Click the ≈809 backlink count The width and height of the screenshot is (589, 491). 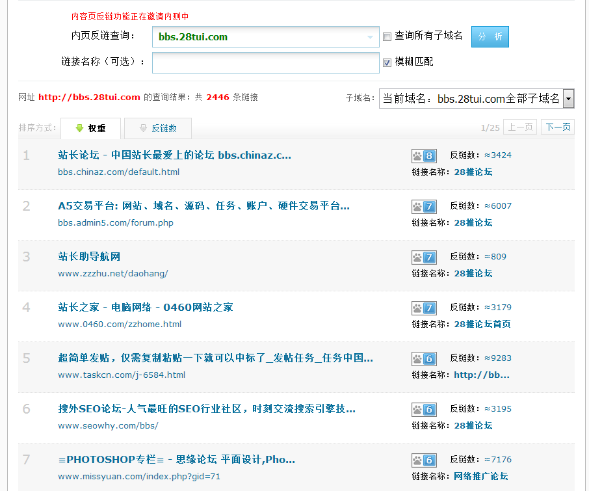coord(495,257)
